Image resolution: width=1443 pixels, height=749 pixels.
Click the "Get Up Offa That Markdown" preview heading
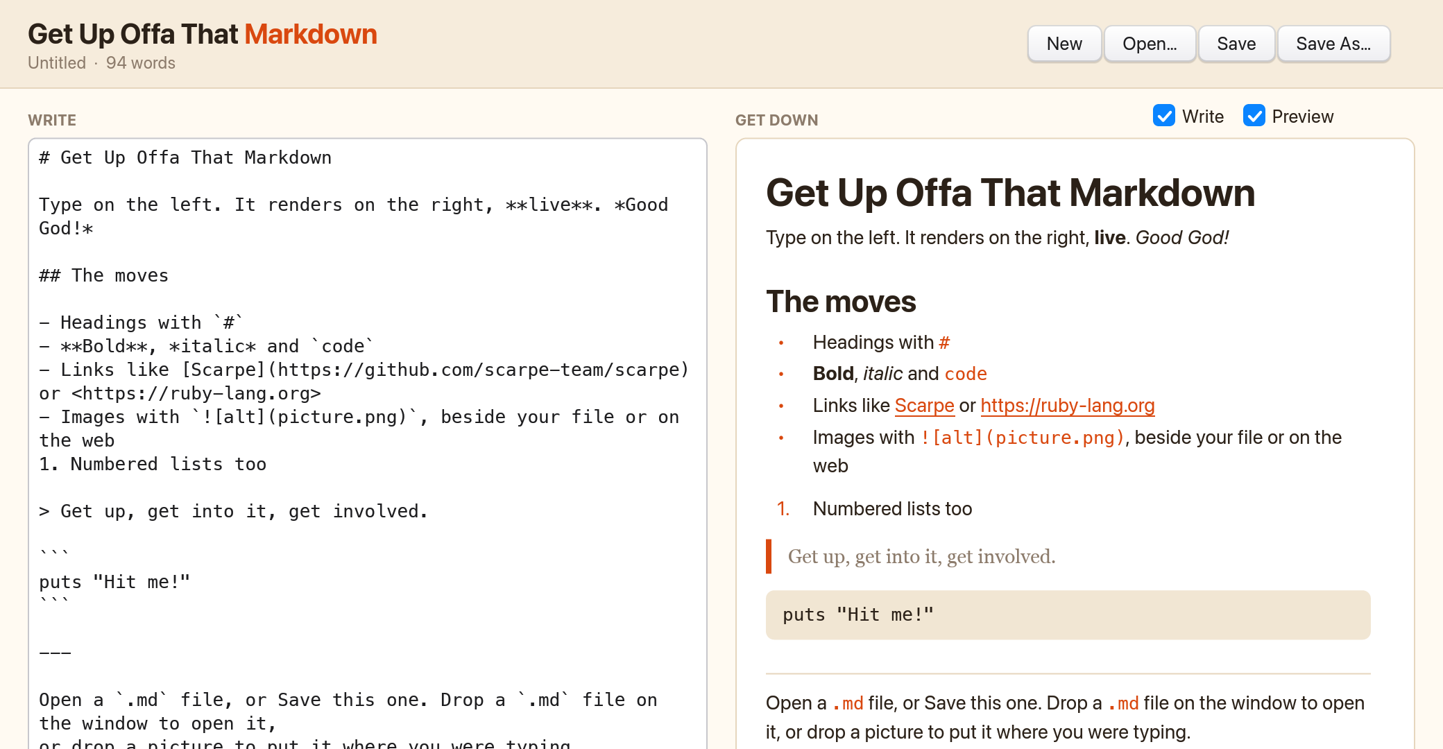1010,193
